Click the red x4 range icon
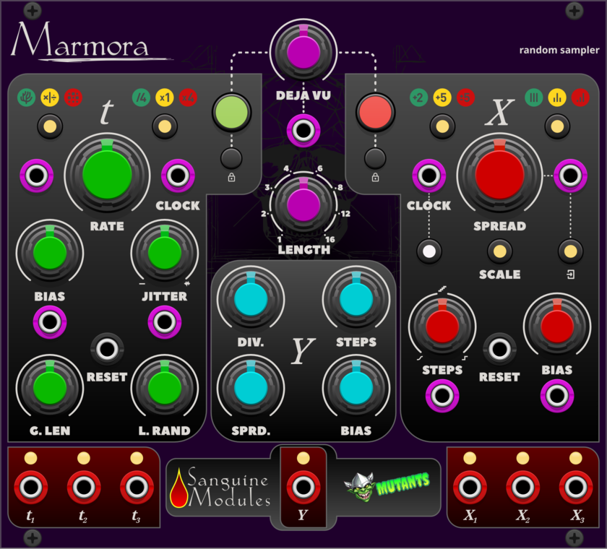607x549 pixels. coord(188,98)
